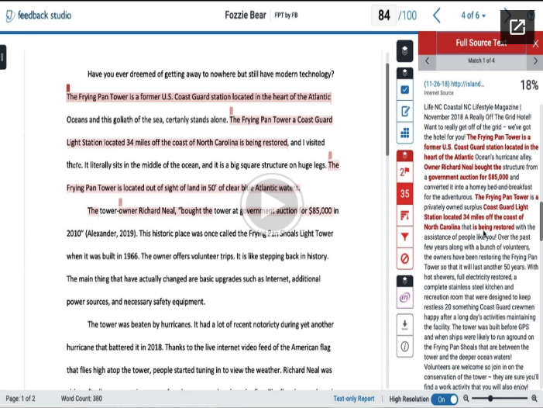
Task: Open the ETS e-rater icon
Action: coord(404,297)
